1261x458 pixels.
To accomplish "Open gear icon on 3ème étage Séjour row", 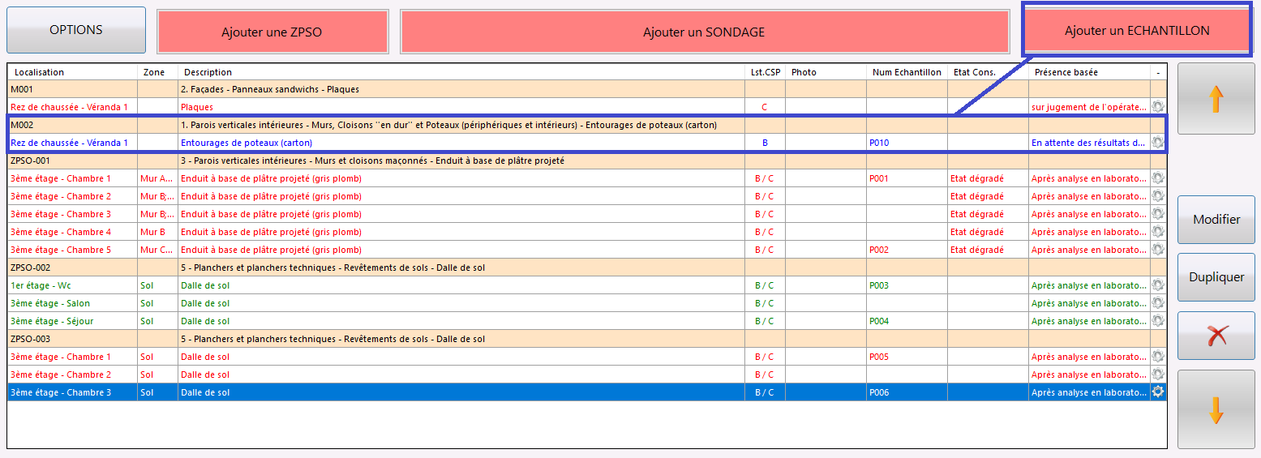I will 1158,321.
